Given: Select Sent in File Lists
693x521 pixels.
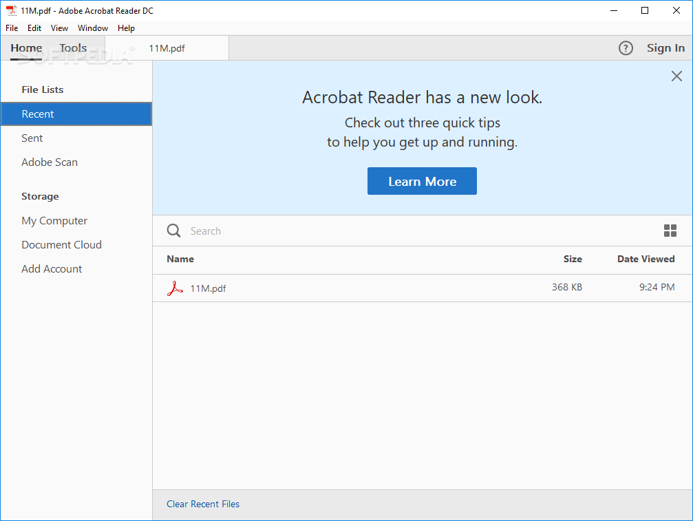Looking at the screenshot, I should coord(32,138).
